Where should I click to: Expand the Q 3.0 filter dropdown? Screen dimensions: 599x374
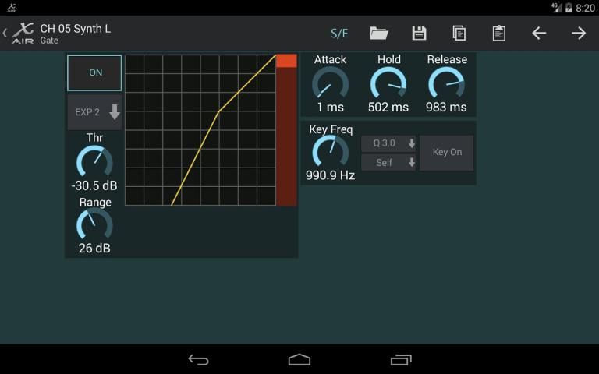coord(388,143)
